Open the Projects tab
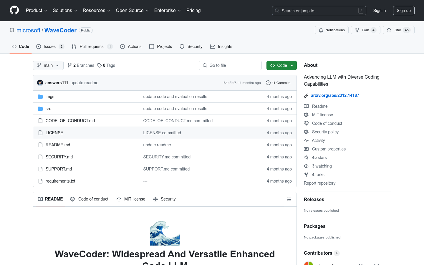 point(161,47)
